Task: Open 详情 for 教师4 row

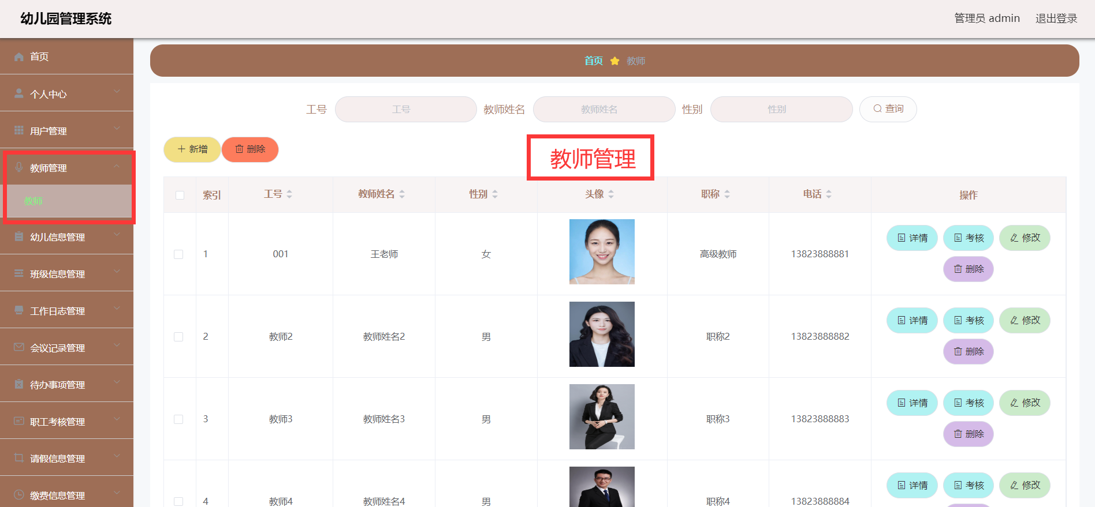Action: [912, 485]
